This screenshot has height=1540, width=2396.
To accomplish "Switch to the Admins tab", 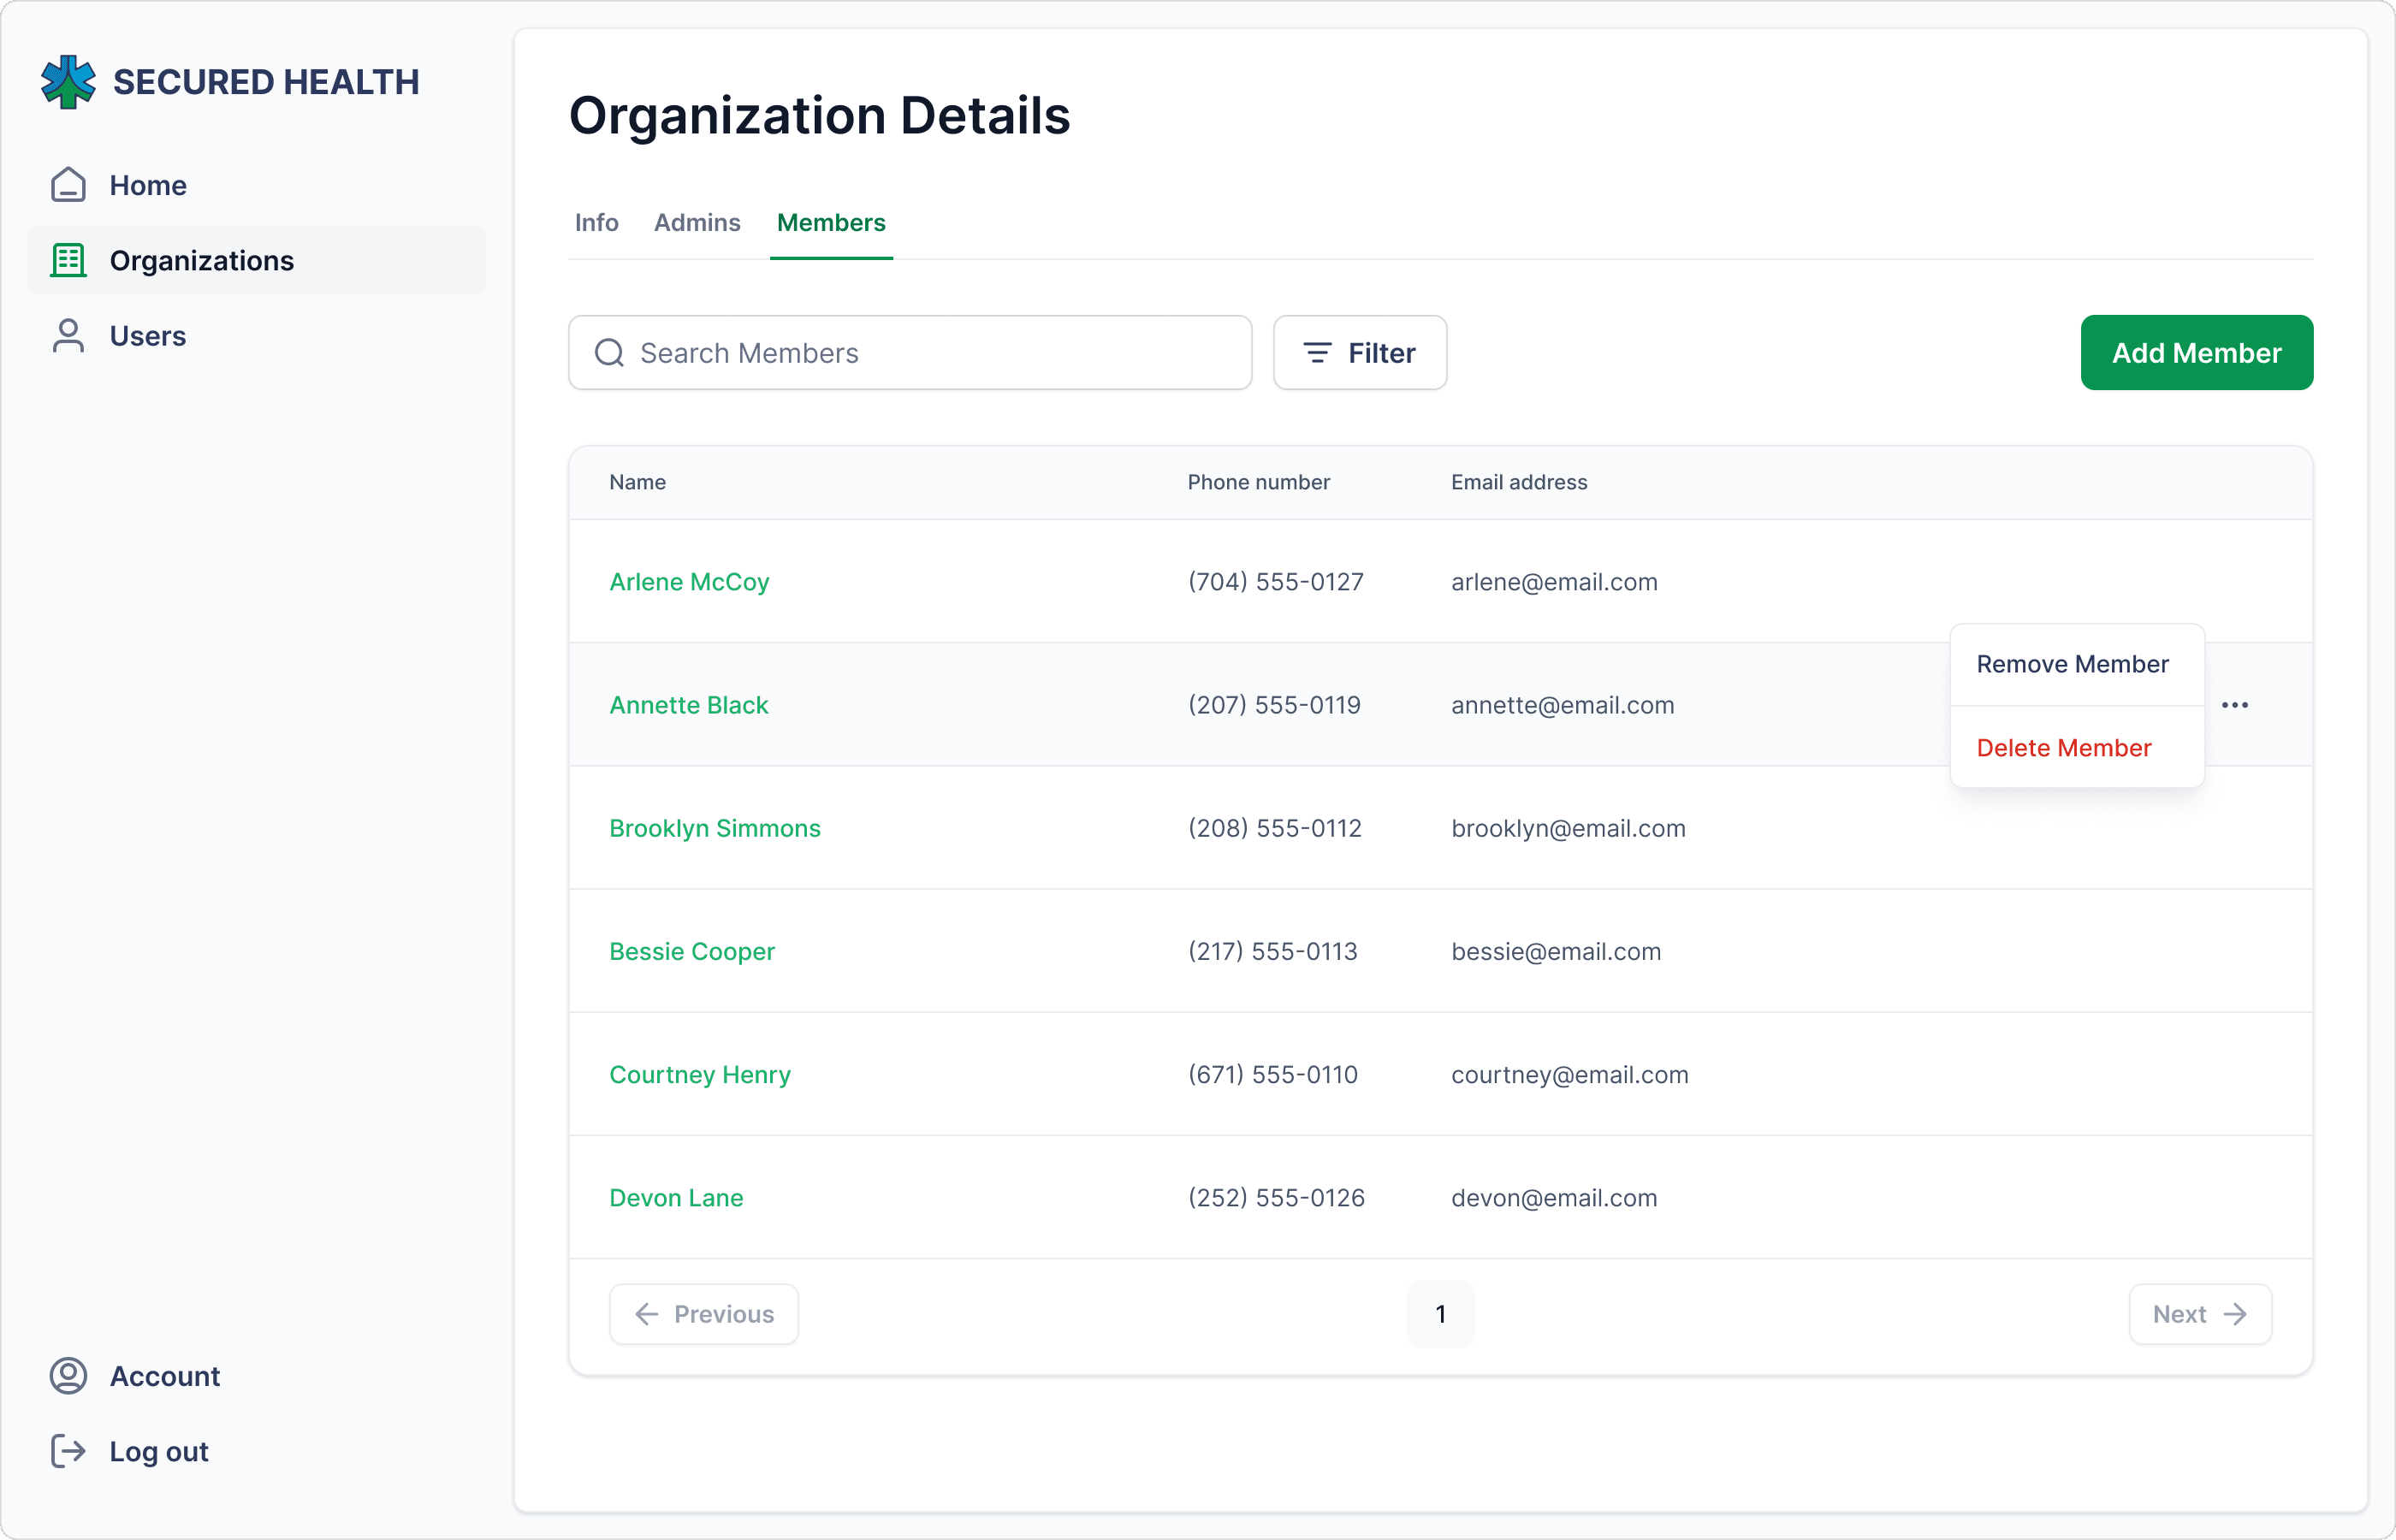I will (x=697, y=222).
